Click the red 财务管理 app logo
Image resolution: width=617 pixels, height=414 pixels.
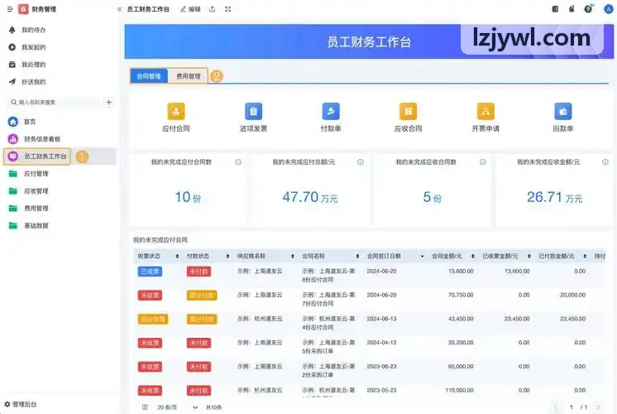(23, 9)
